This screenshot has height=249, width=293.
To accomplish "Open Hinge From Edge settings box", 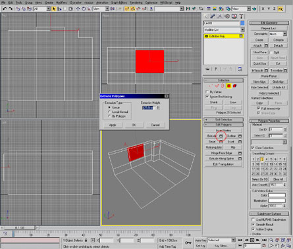I will click(x=240, y=153).
